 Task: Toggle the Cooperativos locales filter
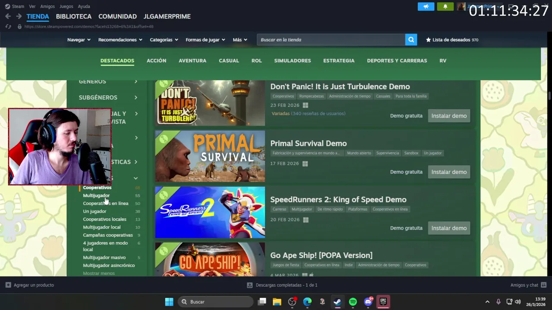[x=104, y=219]
